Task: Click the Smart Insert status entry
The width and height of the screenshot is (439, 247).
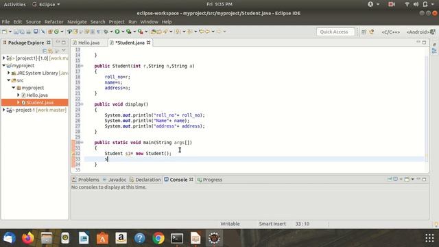Action: pyautogui.click(x=272, y=224)
